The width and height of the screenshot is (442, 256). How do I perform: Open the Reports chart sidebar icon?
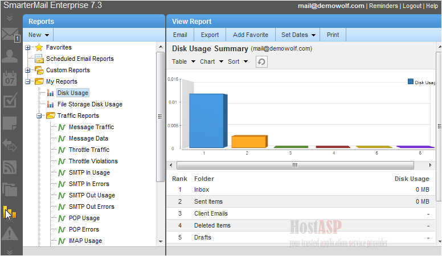click(x=10, y=212)
